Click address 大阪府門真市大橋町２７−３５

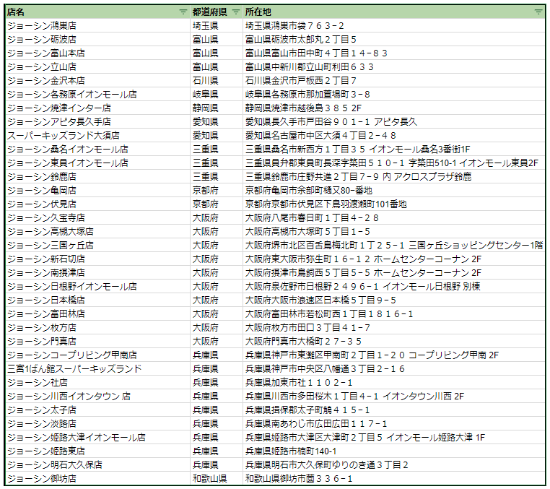pos(394,341)
